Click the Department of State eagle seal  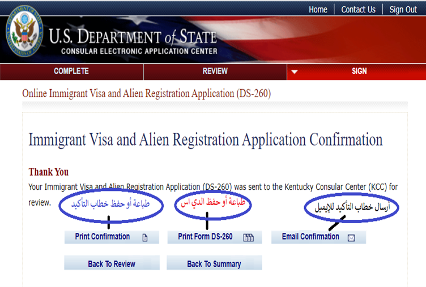point(24,31)
